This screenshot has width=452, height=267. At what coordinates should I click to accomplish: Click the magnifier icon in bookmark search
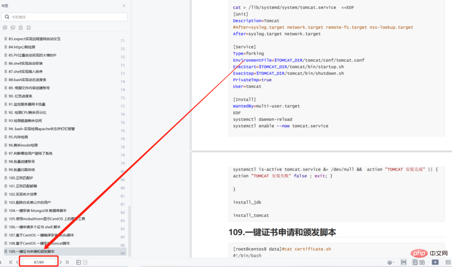pos(7,17)
